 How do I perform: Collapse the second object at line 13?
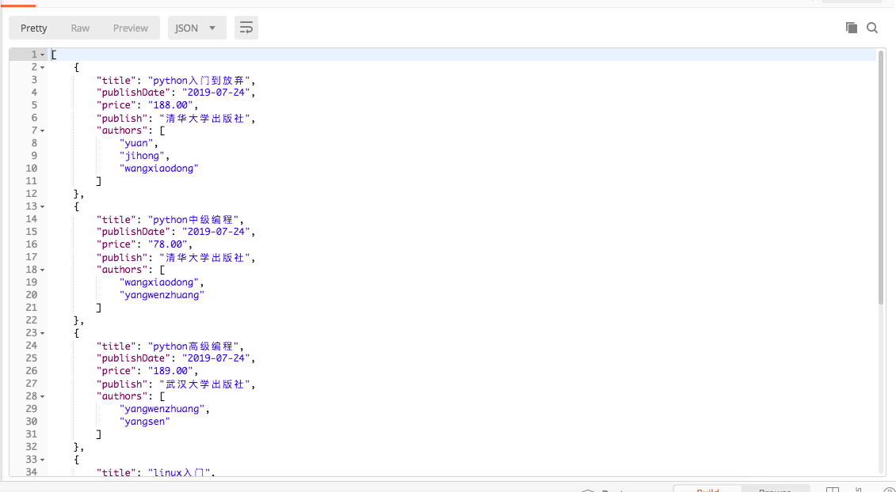point(42,206)
